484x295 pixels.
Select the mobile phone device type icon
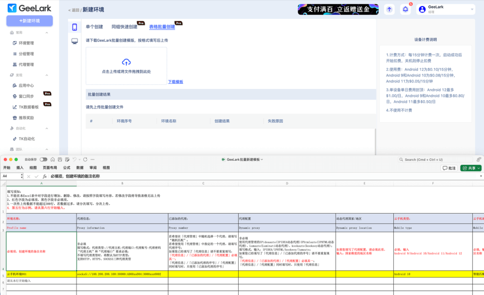coord(75,27)
